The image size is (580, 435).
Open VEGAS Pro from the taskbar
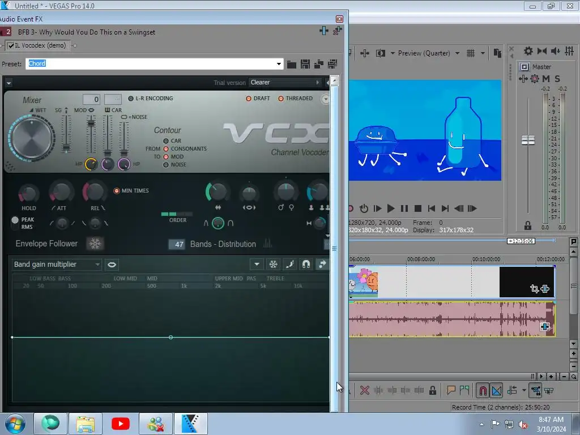click(191, 424)
